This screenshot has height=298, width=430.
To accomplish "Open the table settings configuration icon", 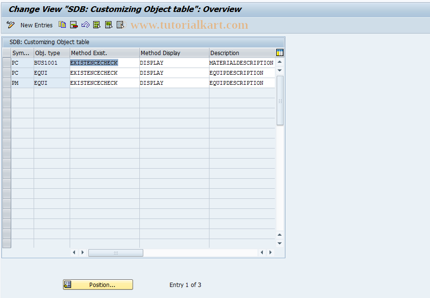I will 280,53.
